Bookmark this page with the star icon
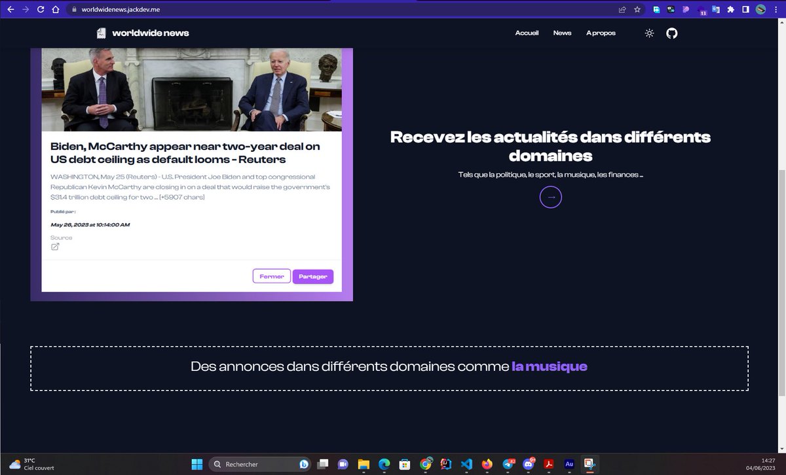This screenshot has width=786, height=475. click(x=637, y=10)
